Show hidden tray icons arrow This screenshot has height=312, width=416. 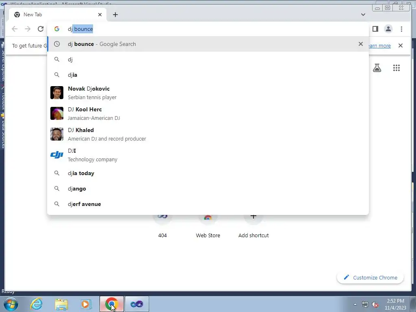tap(355, 304)
